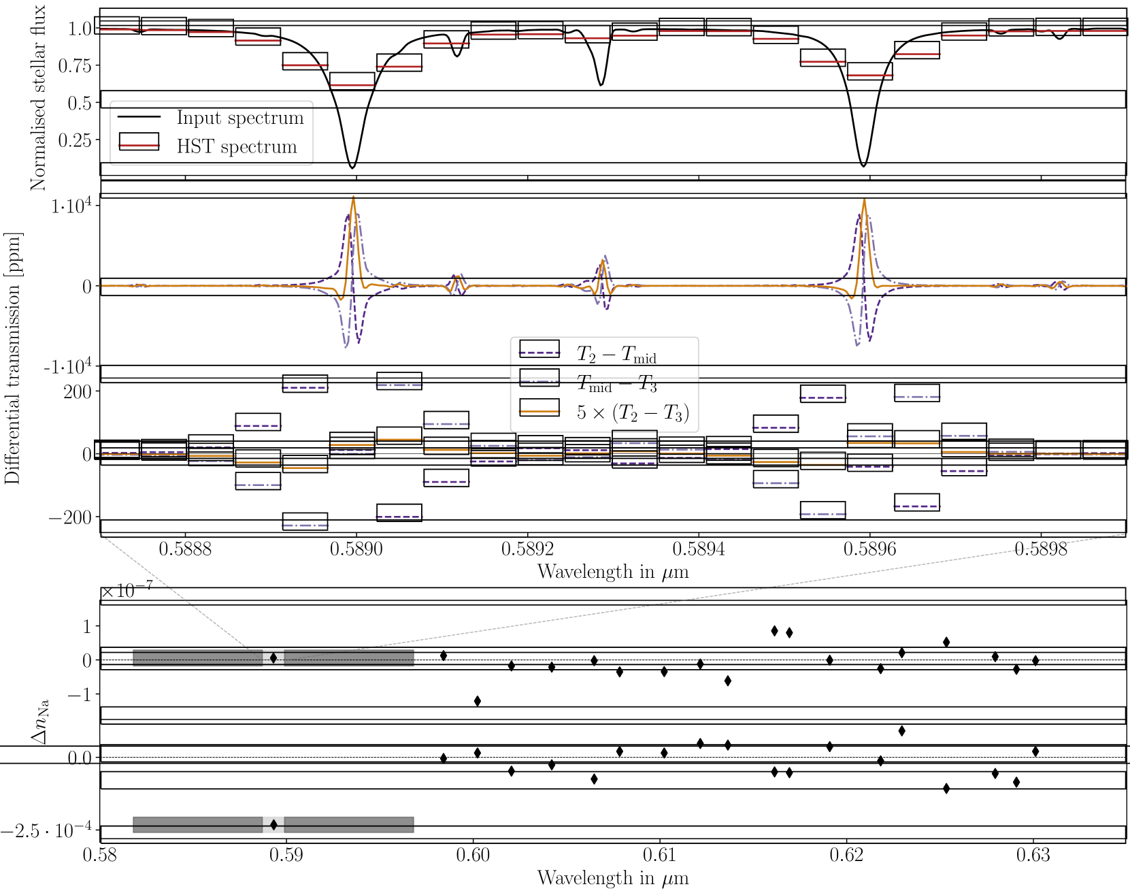The image size is (1130, 891).
Task: Click the 0.5896 wavelength tick label
Action: tap(870, 549)
